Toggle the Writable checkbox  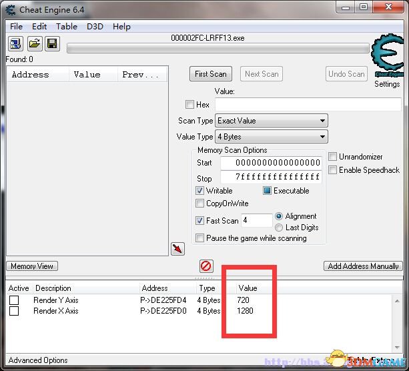(199, 191)
